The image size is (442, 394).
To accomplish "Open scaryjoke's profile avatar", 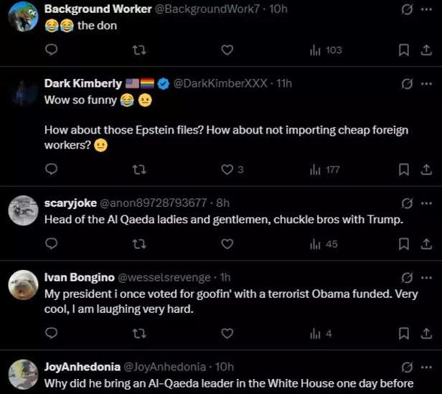I will [x=23, y=210].
